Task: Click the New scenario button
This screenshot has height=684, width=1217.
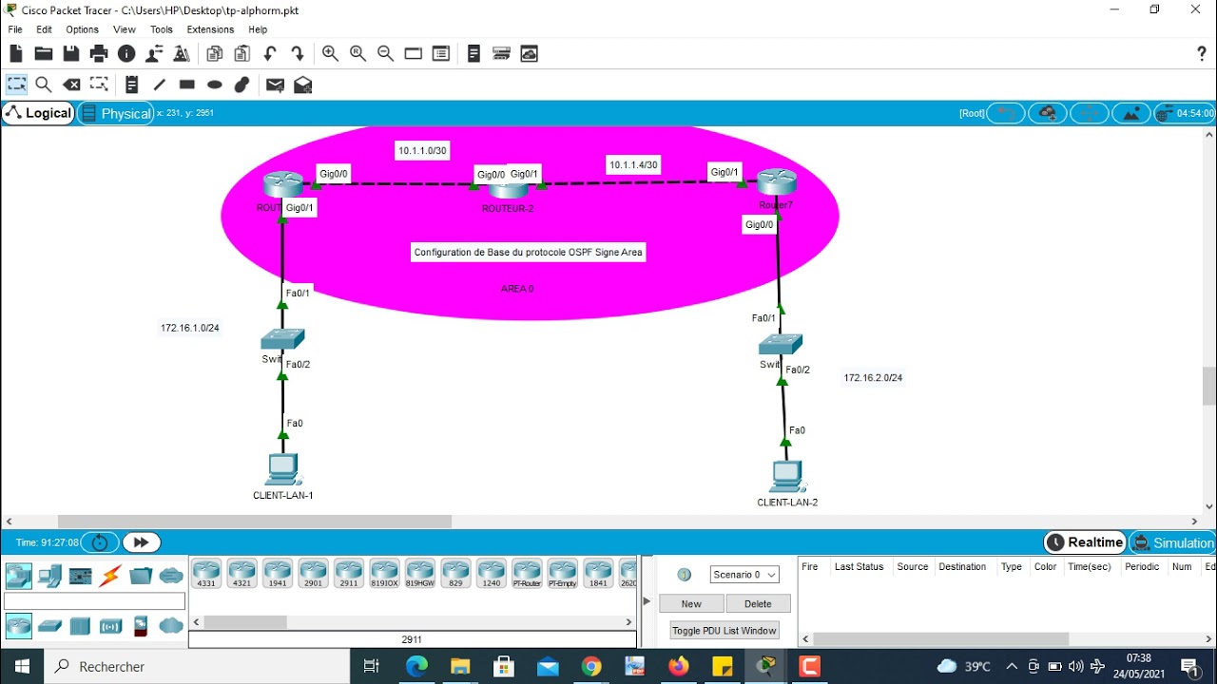Action: point(691,603)
